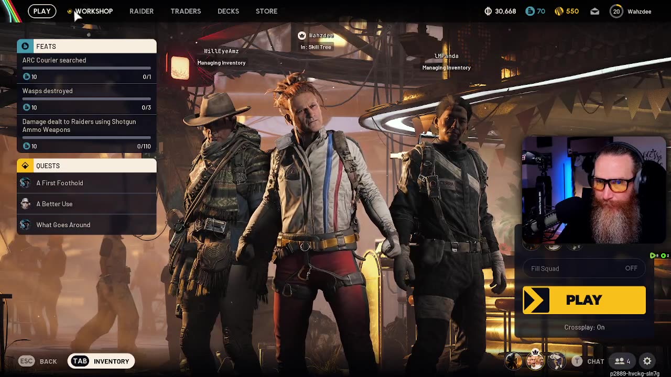Open the What Goes Around quest

[x=86, y=225]
